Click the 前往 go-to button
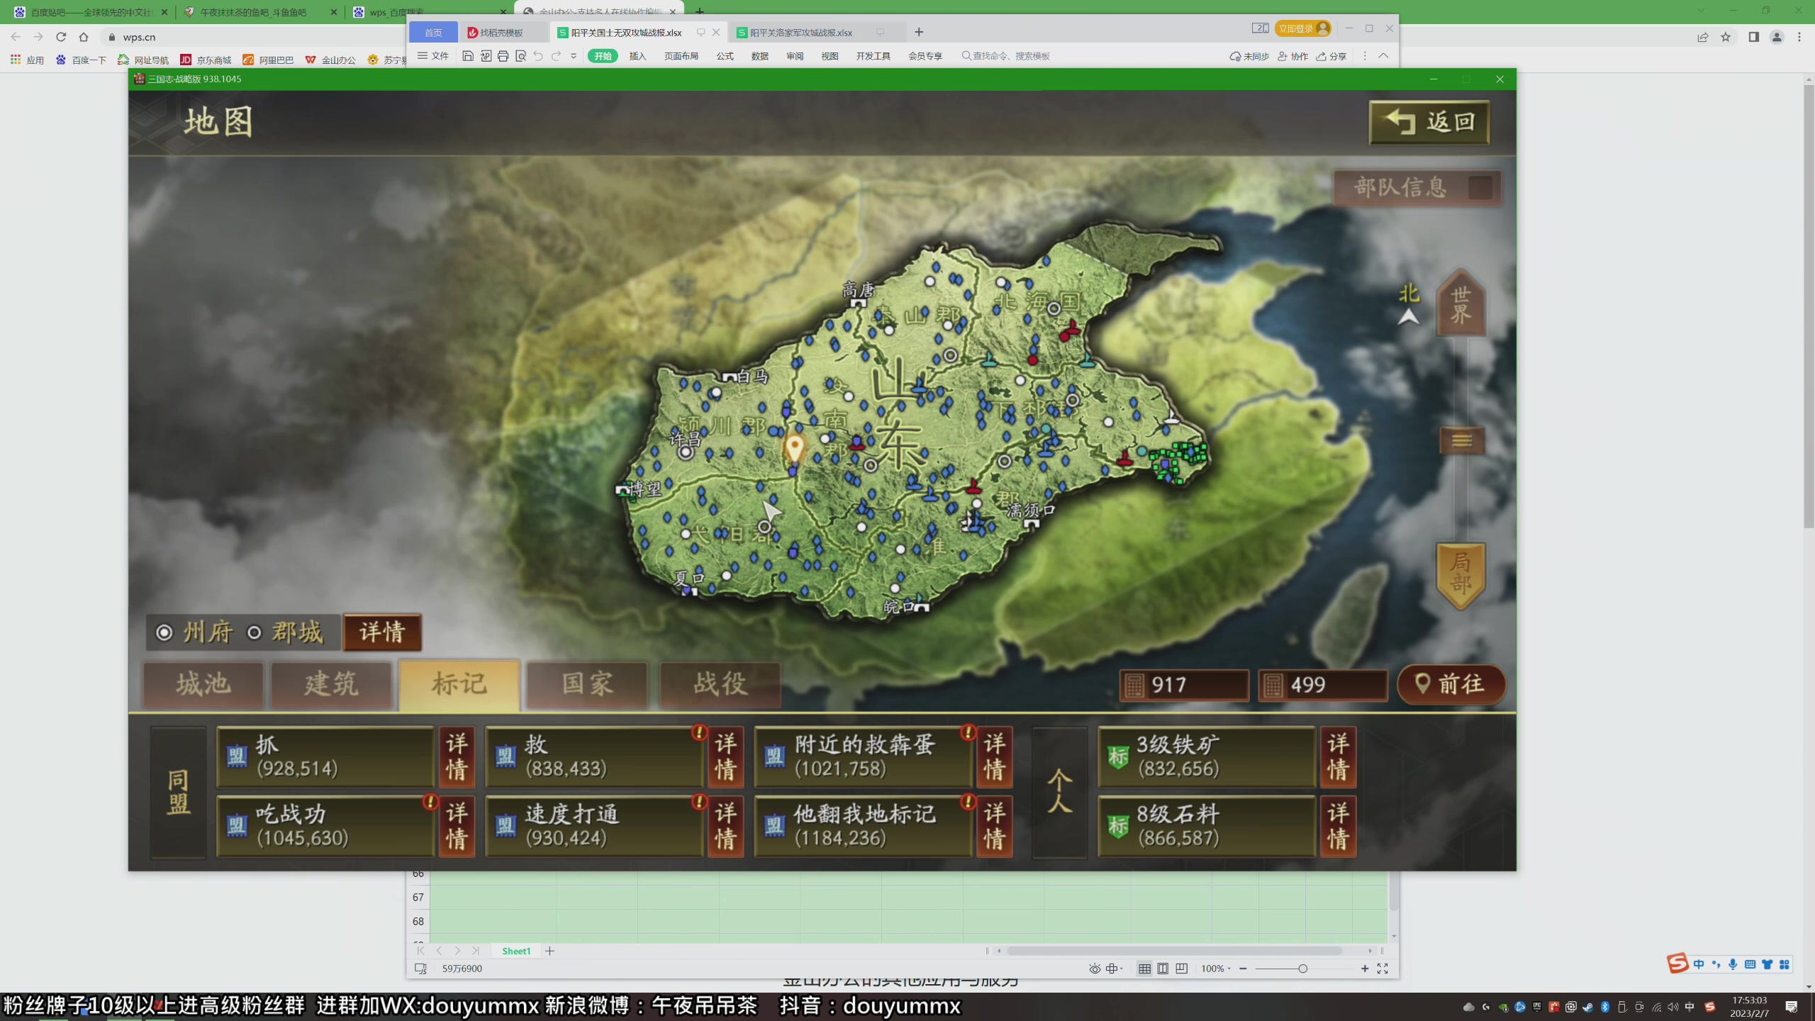 pyautogui.click(x=1451, y=684)
